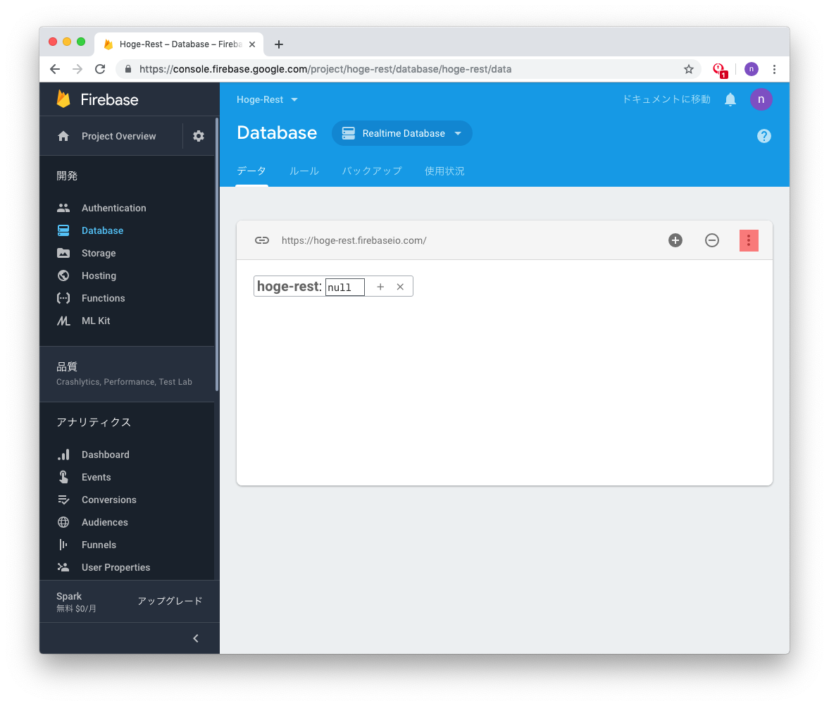The width and height of the screenshot is (829, 706).
Task: Collapse all nodes with minus circle icon
Action: [x=711, y=241]
